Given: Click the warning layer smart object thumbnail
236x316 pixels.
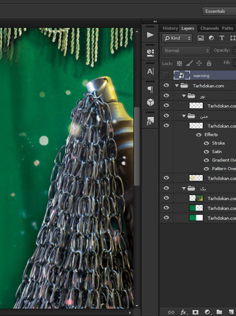Looking at the screenshot, I should [x=182, y=75].
